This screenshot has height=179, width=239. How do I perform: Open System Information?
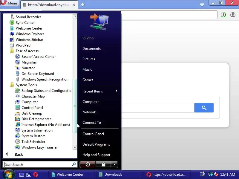pos(34,130)
